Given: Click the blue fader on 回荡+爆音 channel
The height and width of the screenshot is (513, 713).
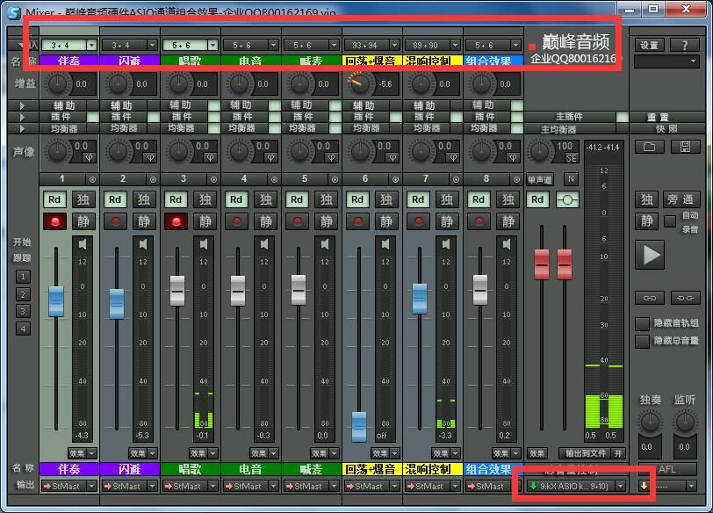Looking at the screenshot, I should (359, 427).
